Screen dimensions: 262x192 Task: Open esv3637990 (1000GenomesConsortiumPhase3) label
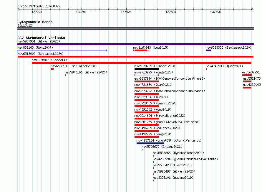(170, 78)
